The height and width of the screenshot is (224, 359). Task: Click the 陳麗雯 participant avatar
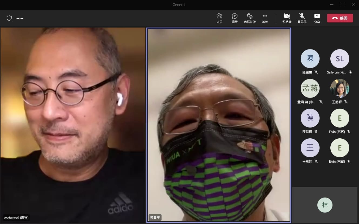tap(310, 59)
